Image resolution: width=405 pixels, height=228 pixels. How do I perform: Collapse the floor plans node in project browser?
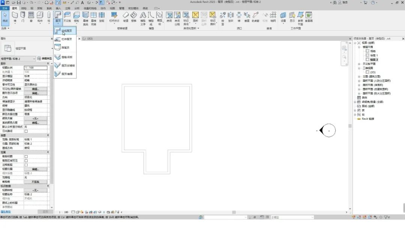(359, 47)
